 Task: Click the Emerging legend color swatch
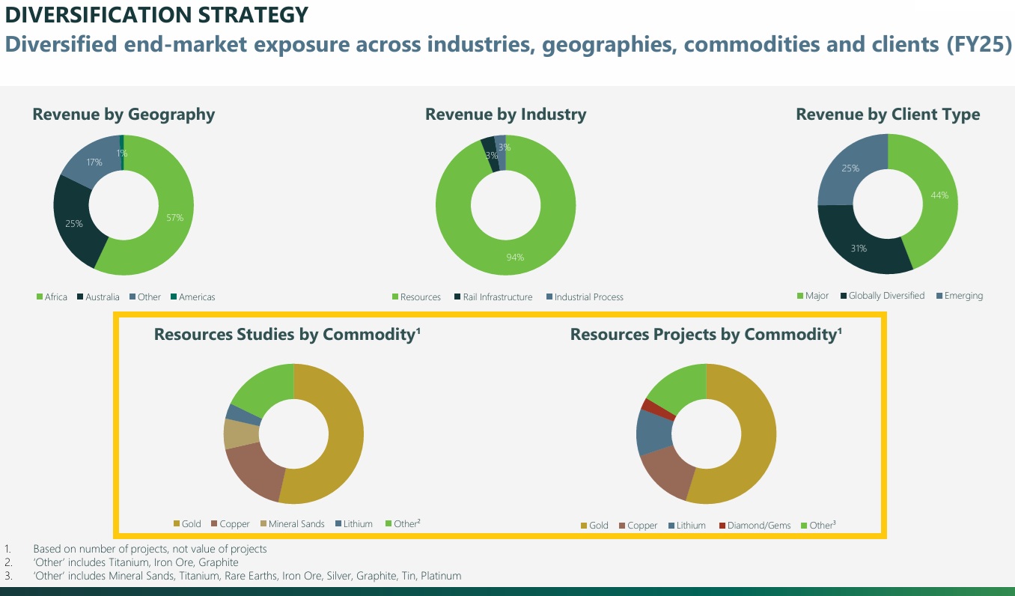[x=939, y=296]
